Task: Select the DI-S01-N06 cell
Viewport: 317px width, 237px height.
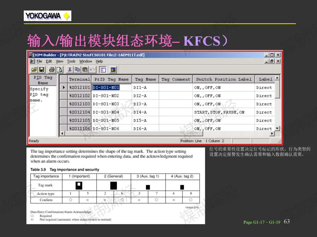Action: [112, 128]
